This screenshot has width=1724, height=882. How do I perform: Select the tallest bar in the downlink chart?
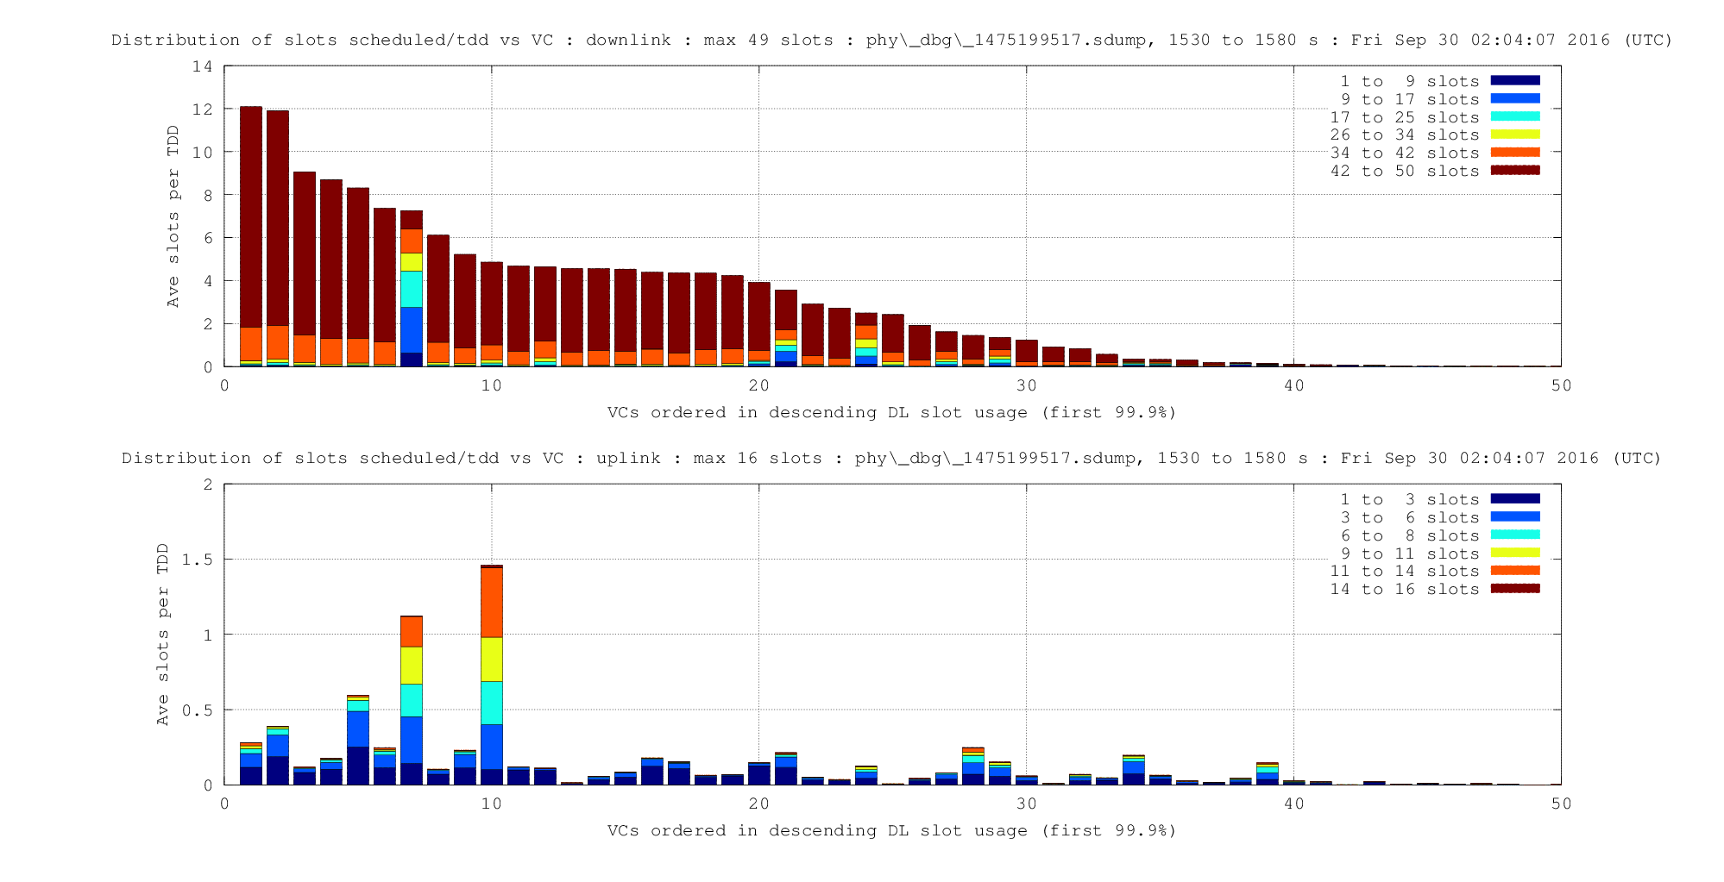tap(251, 216)
